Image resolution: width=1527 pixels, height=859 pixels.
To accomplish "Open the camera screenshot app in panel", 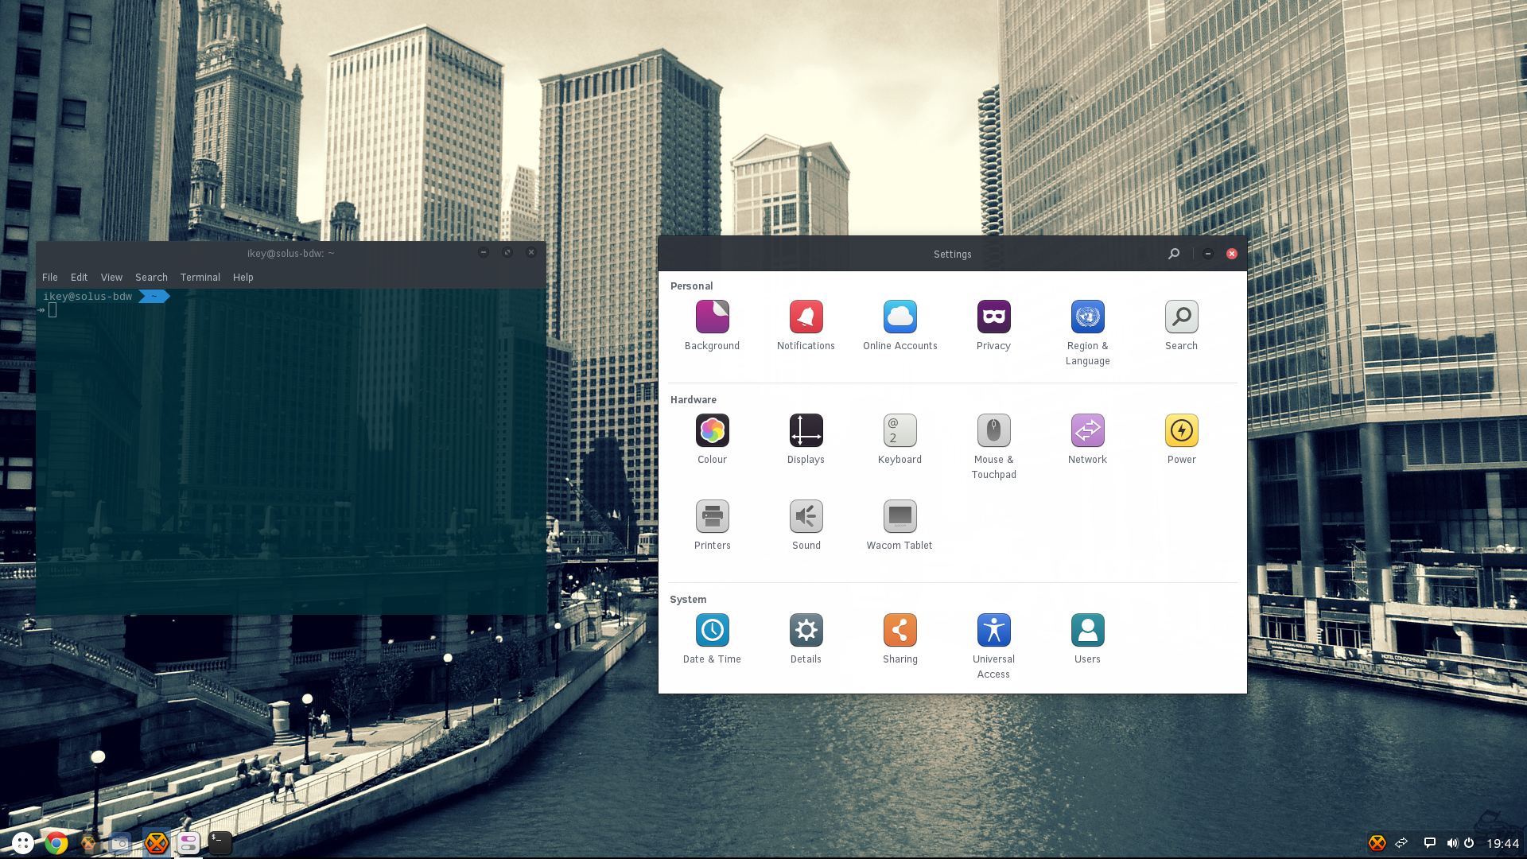I will (x=120, y=843).
